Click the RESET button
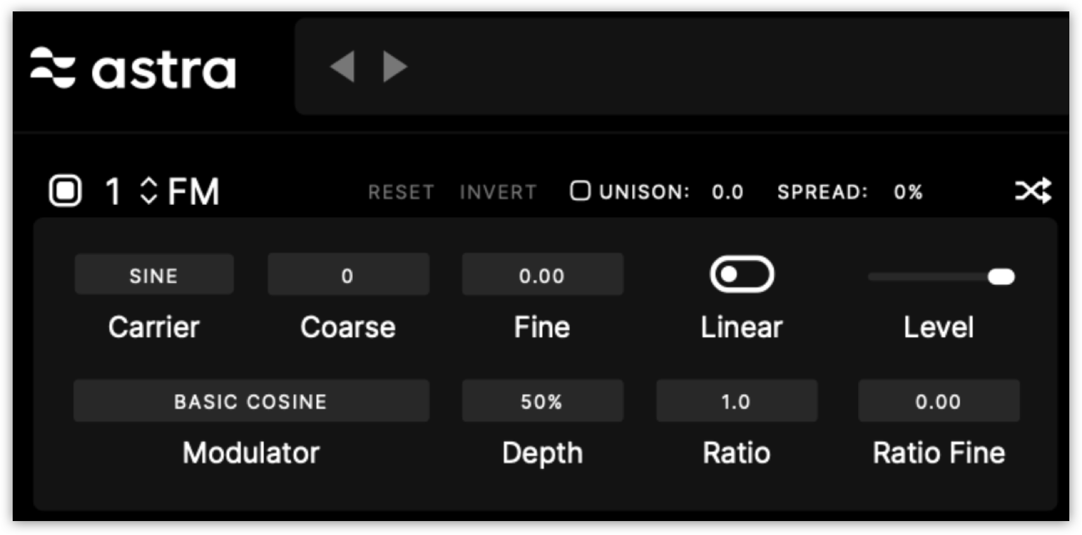Image resolution: width=1082 pixels, height=535 pixels. point(401,192)
